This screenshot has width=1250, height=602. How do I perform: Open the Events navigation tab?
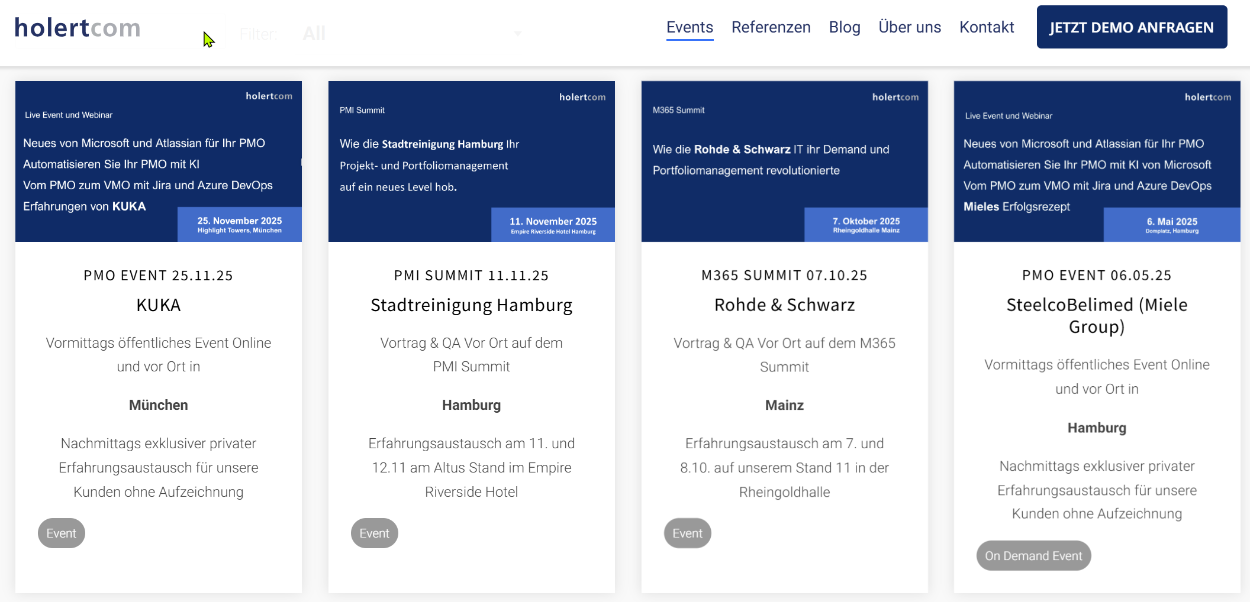690,27
